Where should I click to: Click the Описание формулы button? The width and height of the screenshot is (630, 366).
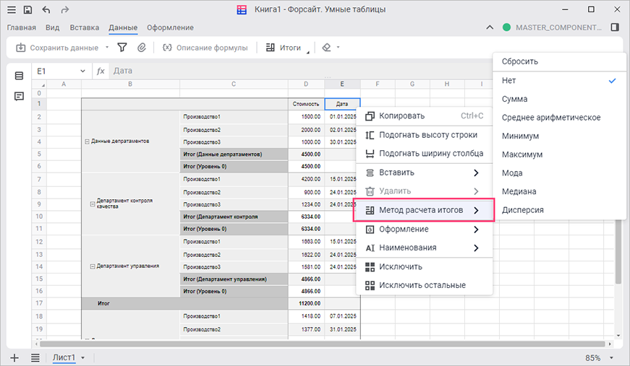tap(205, 48)
